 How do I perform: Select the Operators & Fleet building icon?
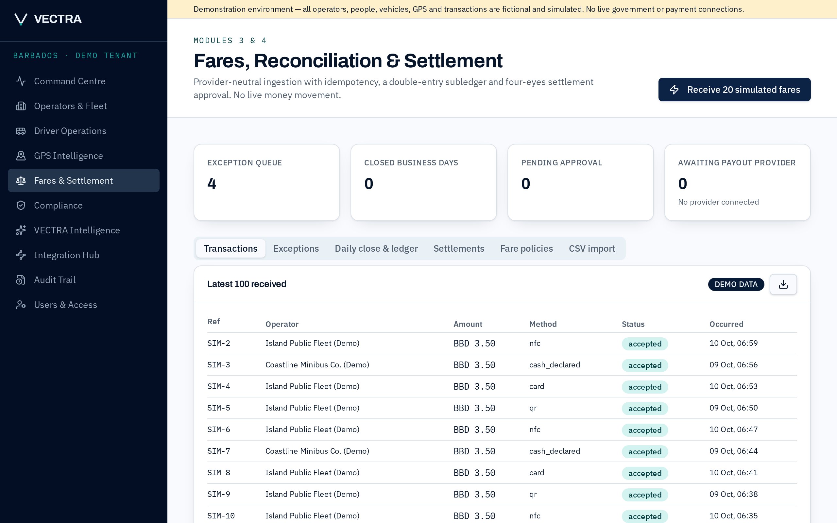(21, 106)
